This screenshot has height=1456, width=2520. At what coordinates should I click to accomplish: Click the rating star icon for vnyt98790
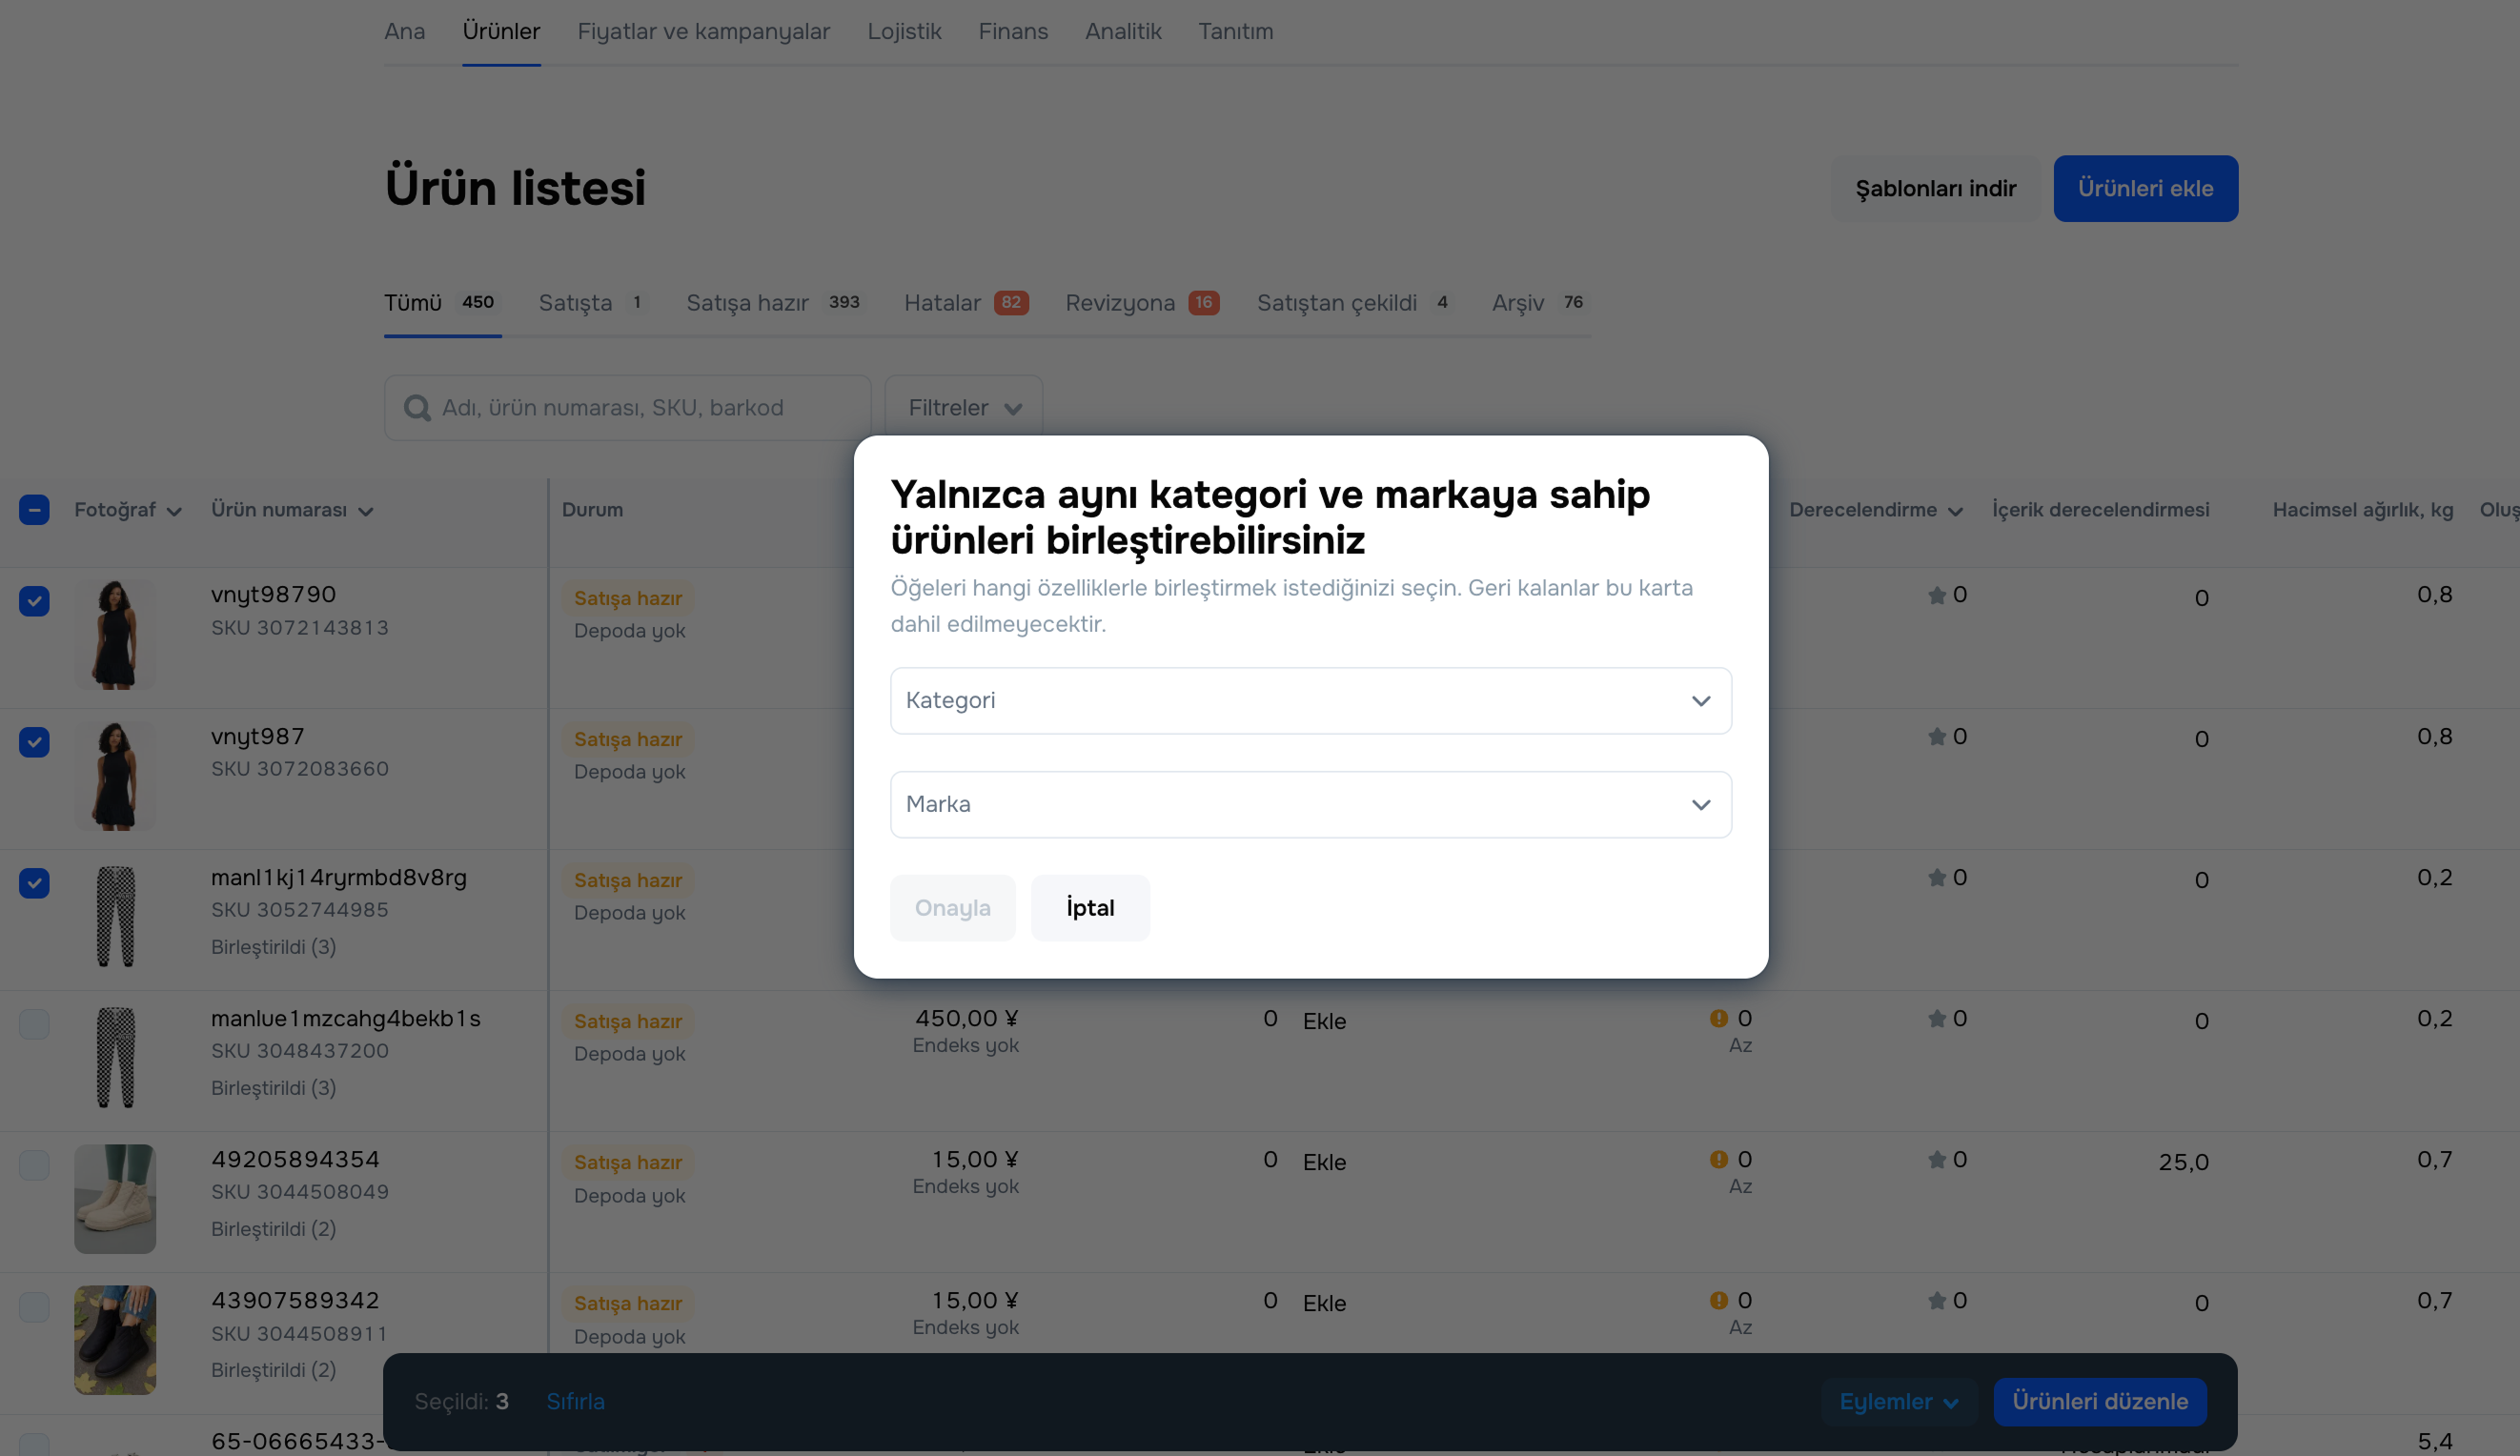point(1936,596)
